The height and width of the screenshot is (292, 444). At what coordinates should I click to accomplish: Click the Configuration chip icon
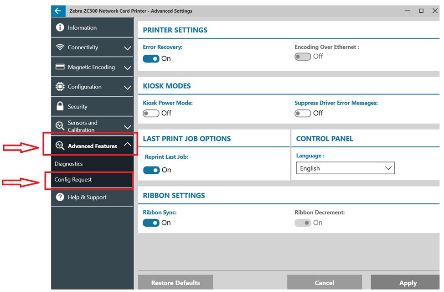pyautogui.click(x=60, y=87)
